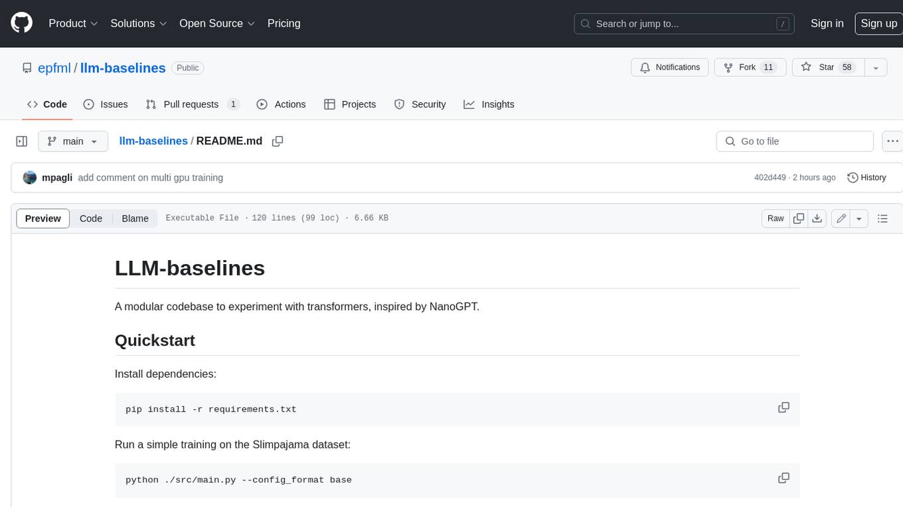This screenshot has width=903, height=507.
Task: Switch to Blame view
Action: [x=135, y=218]
